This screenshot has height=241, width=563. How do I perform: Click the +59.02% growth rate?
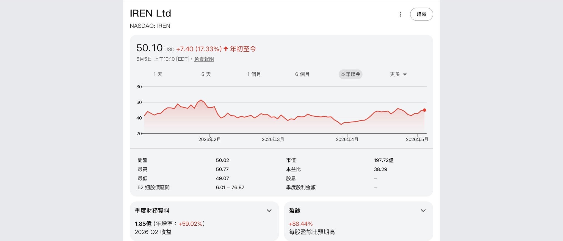[x=191, y=224]
